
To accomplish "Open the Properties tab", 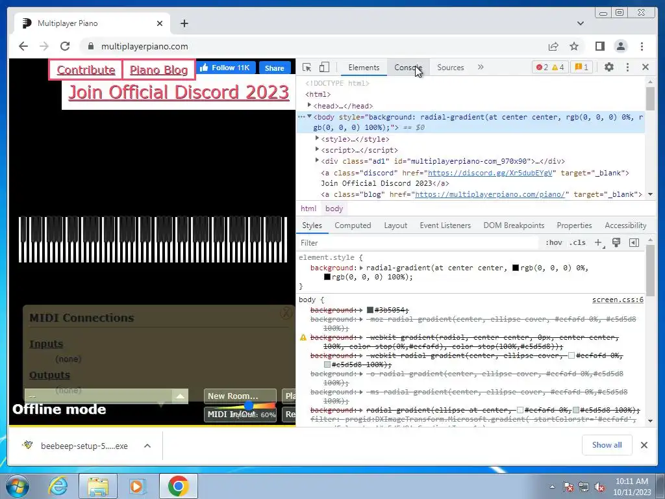I will click(x=574, y=225).
